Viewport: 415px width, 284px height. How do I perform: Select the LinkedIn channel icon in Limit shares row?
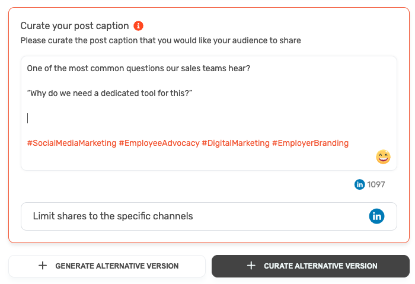click(376, 216)
